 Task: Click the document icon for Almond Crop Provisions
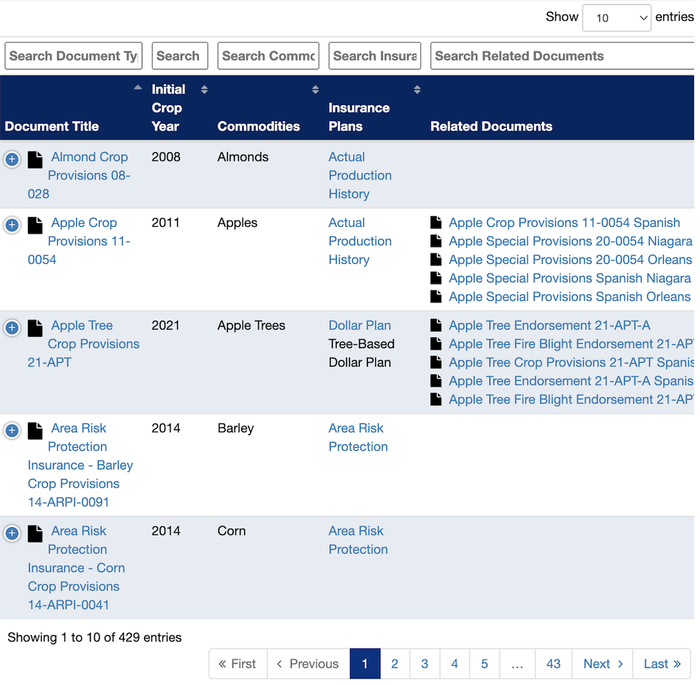click(35, 159)
